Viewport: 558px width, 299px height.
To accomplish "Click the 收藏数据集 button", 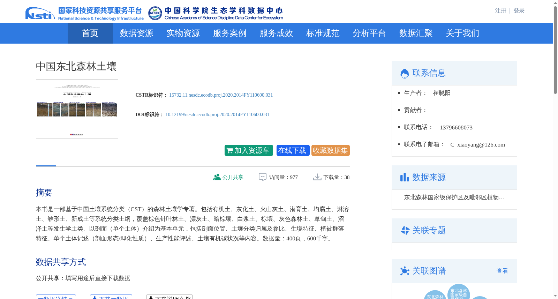I will point(331,150).
